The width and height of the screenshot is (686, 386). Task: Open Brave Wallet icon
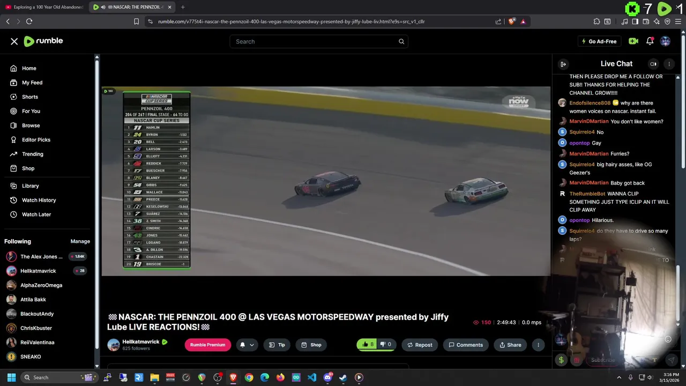(646, 21)
